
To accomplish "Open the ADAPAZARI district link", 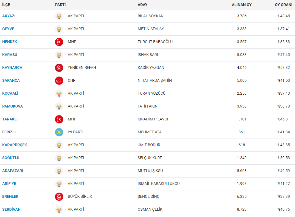I will [13, 171].
